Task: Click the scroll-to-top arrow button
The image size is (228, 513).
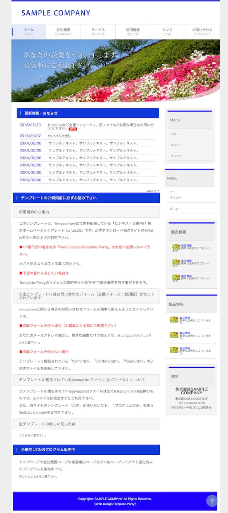Action: coord(212,501)
